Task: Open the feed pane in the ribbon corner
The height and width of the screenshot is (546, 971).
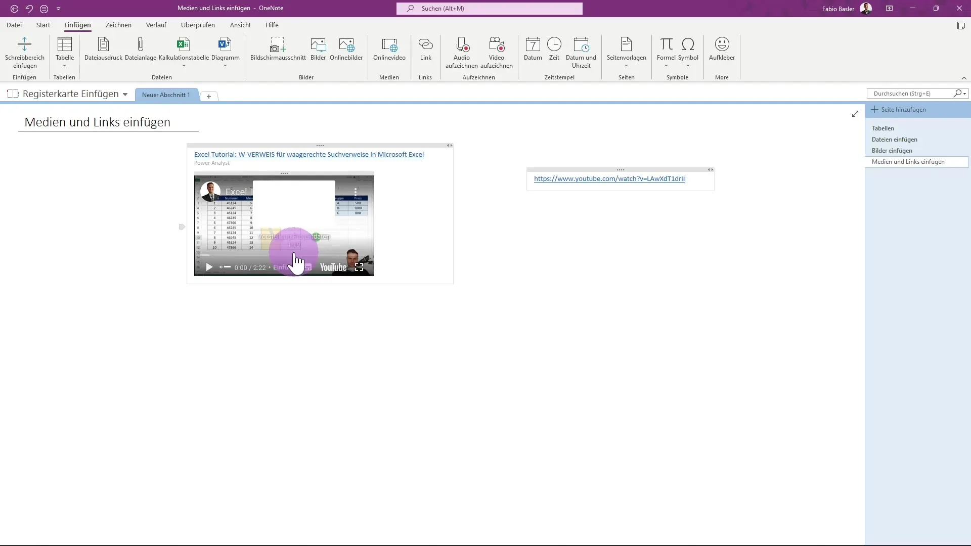Action: tap(961, 25)
